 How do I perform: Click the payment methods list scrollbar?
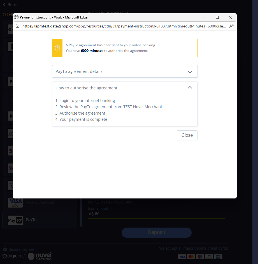pos(81,213)
